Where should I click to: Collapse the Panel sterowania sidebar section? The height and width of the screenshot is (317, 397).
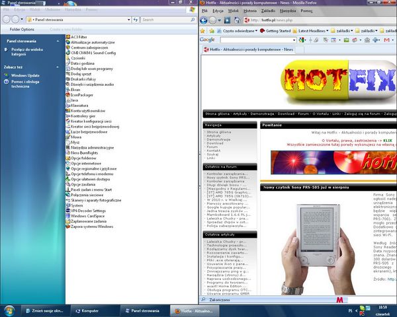tap(59, 41)
